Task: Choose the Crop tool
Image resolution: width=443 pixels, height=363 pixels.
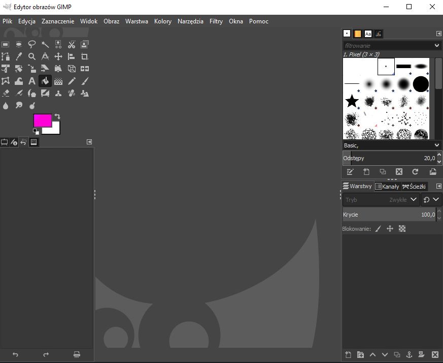Action: click(84, 56)
